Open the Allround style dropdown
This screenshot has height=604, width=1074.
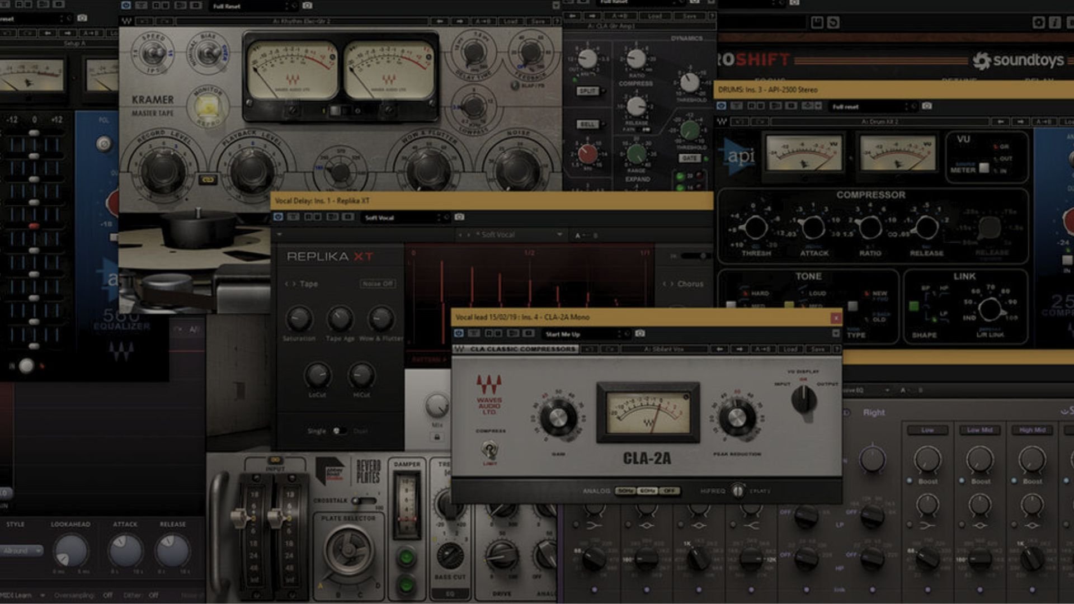[21, 551]
